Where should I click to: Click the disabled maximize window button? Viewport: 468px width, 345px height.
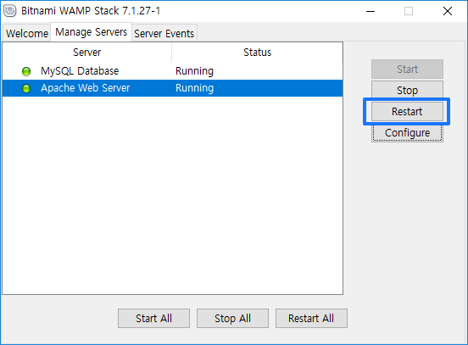click(x=409, y=11)
